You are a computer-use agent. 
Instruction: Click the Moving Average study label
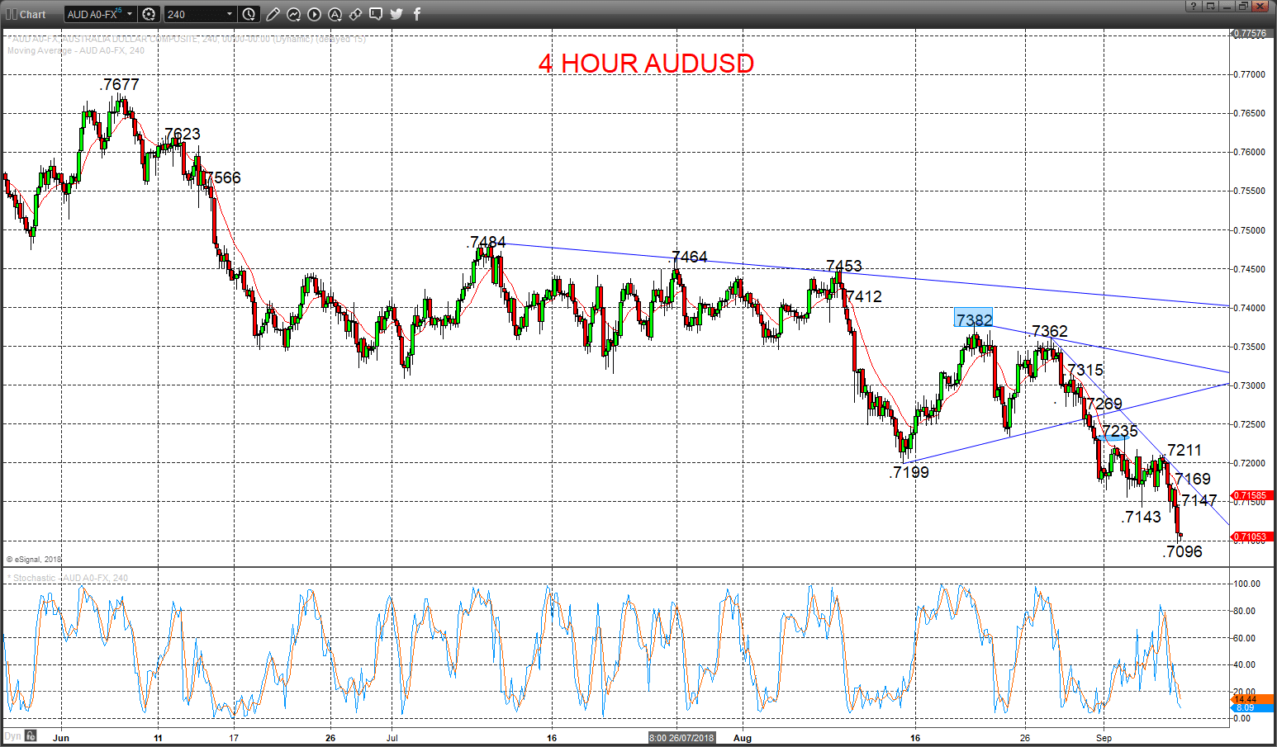coord(76,50)
